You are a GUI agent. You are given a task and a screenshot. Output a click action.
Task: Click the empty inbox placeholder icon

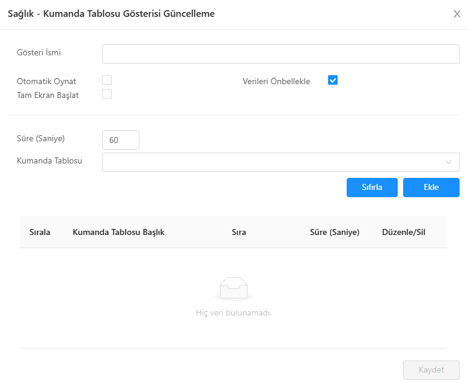(234, 289)
